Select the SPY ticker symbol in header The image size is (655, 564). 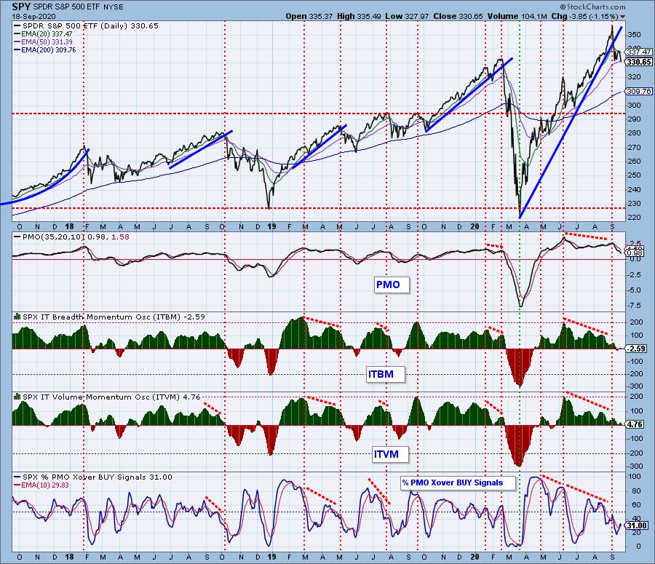pyautogui.click(x=21, y=7)
